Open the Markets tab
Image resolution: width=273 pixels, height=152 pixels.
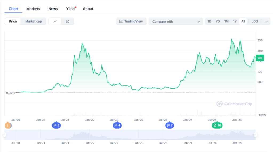point(33,9)
